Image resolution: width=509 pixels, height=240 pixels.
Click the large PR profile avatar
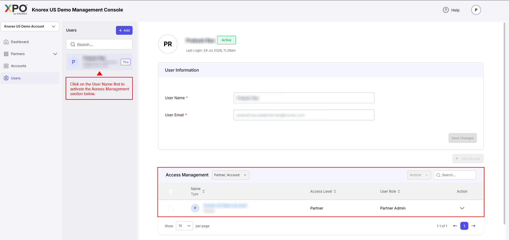tap(168, 44)
